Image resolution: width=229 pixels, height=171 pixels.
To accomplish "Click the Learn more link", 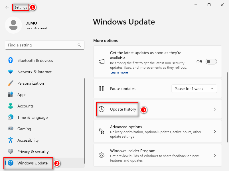I will [119, 72].
